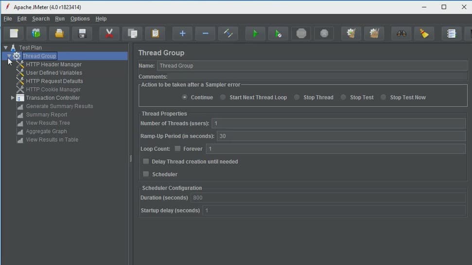Select HTTP Header Manager in tree
This screenshot has height=265, width=472.
pyautogui.click(x=53, y=64)
